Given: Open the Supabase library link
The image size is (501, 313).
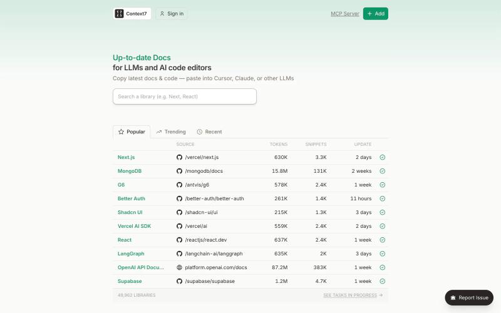Looking at the screenshot, I should pyautogui.click(x=130, y=281).
